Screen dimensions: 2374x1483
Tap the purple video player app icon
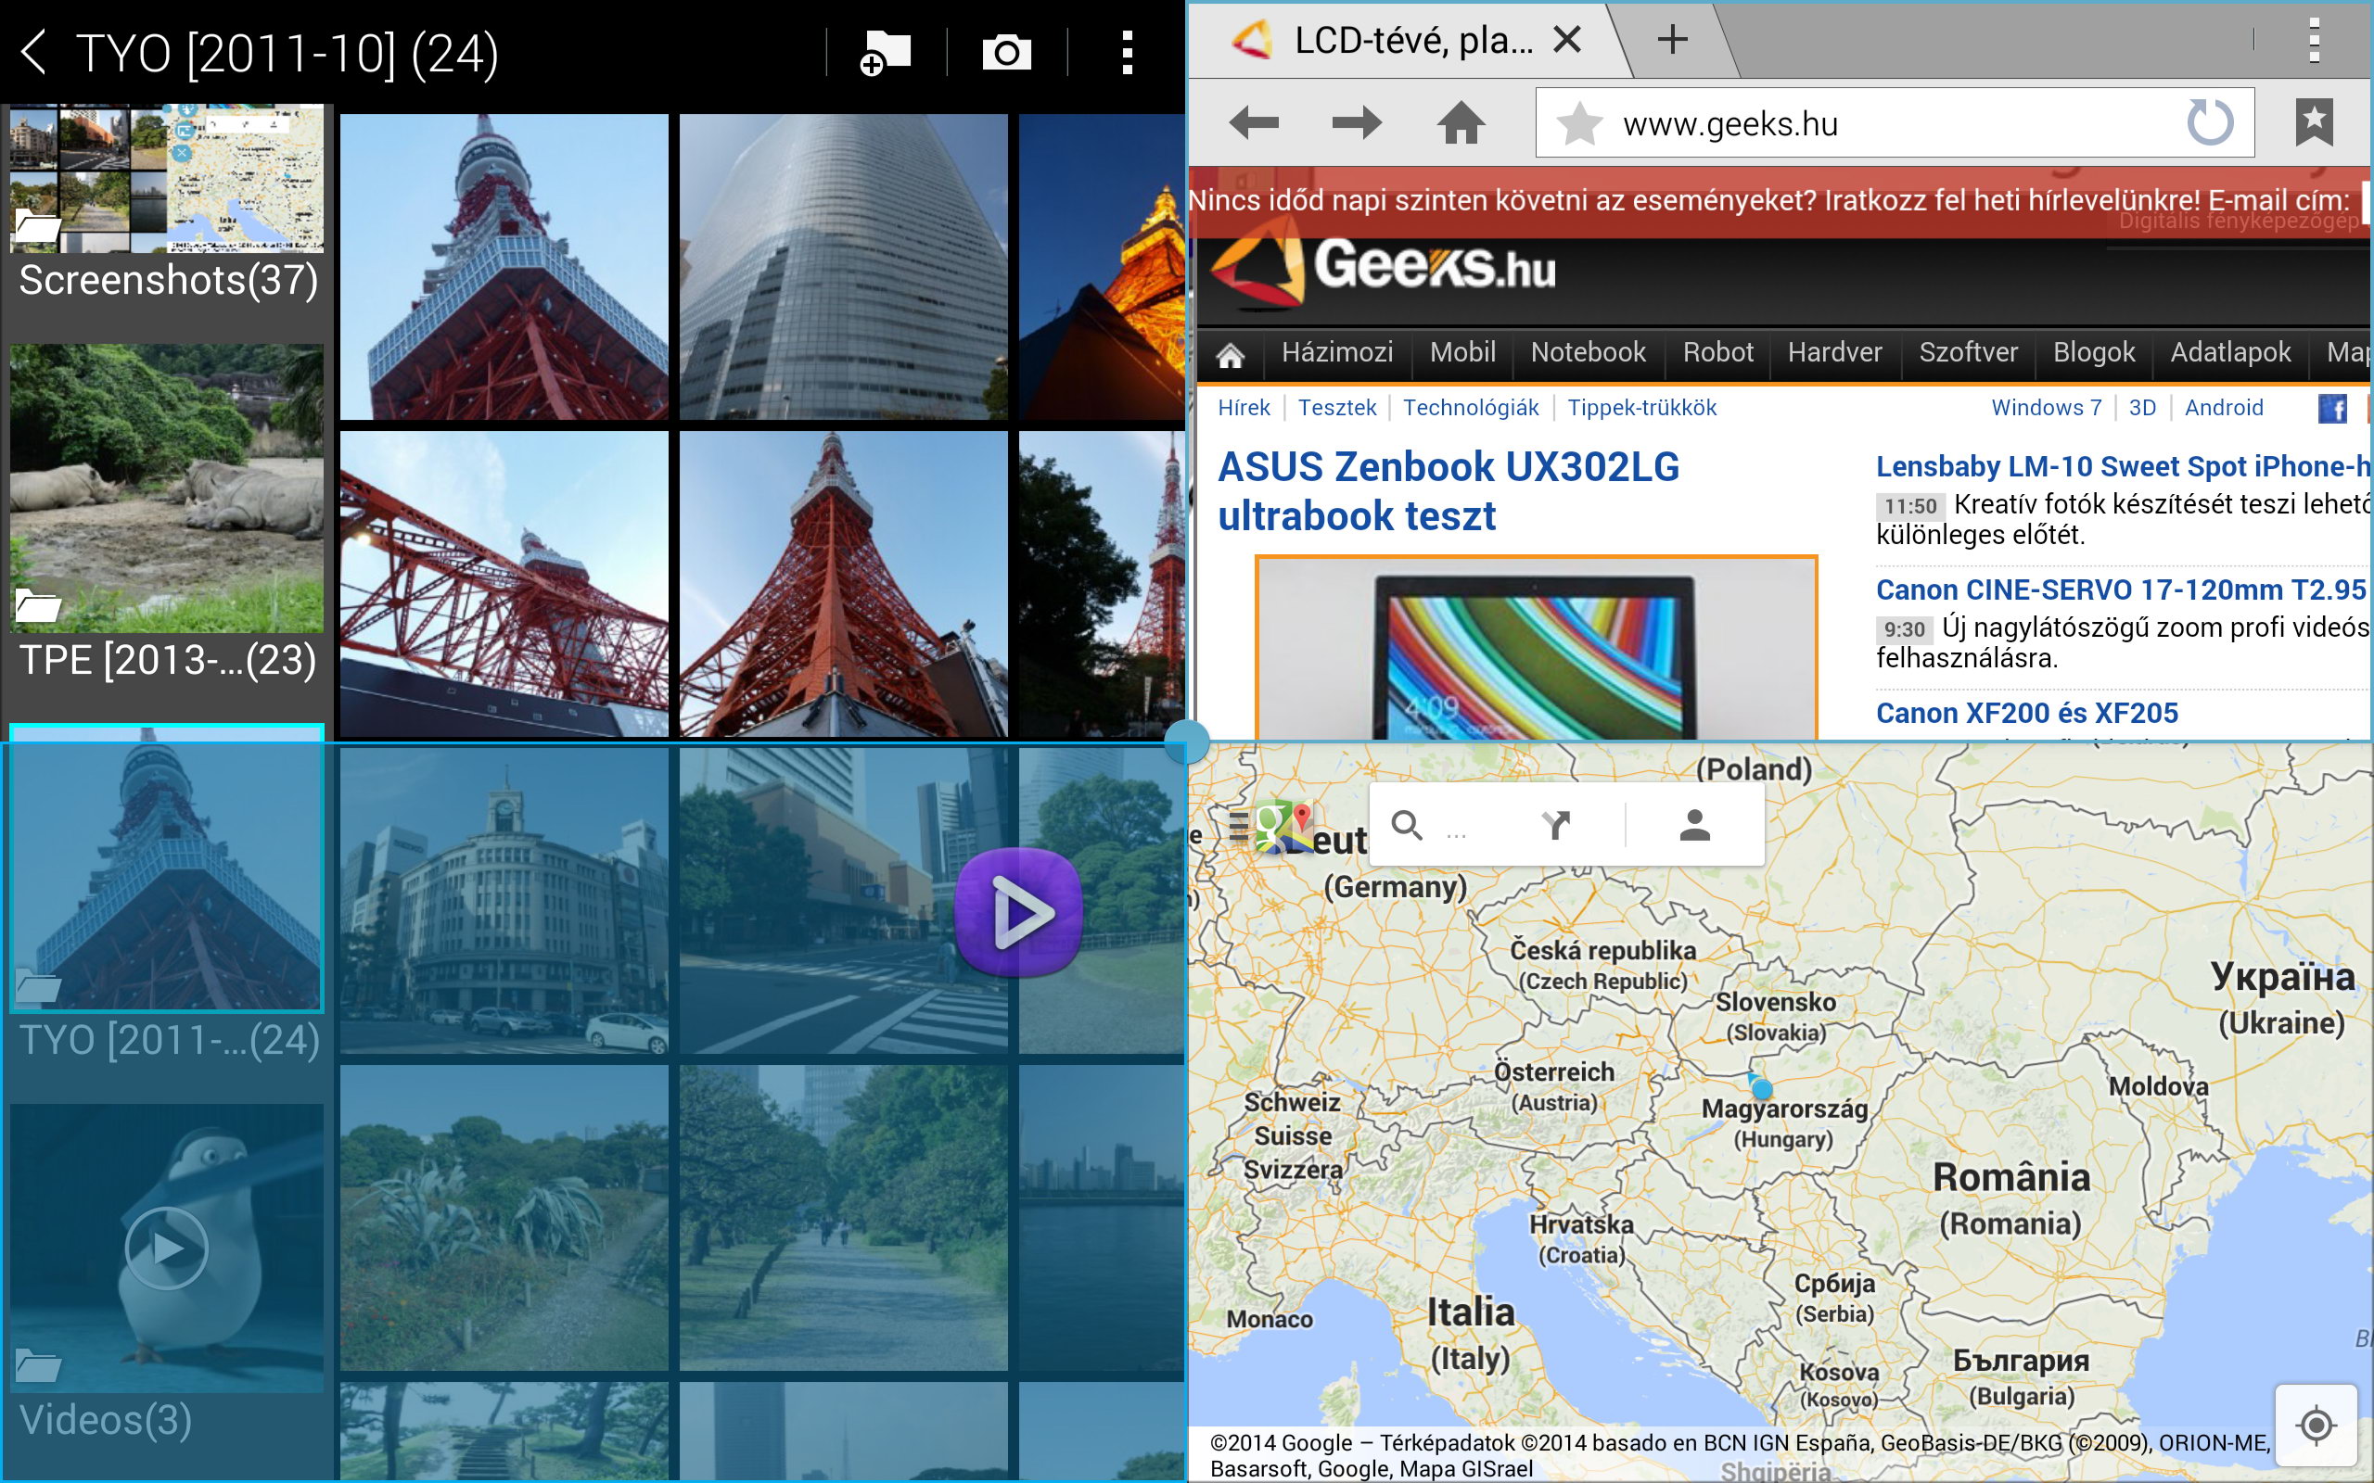(x=1018, y=912)
